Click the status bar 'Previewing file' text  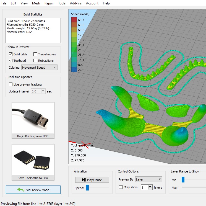point(38,204)
